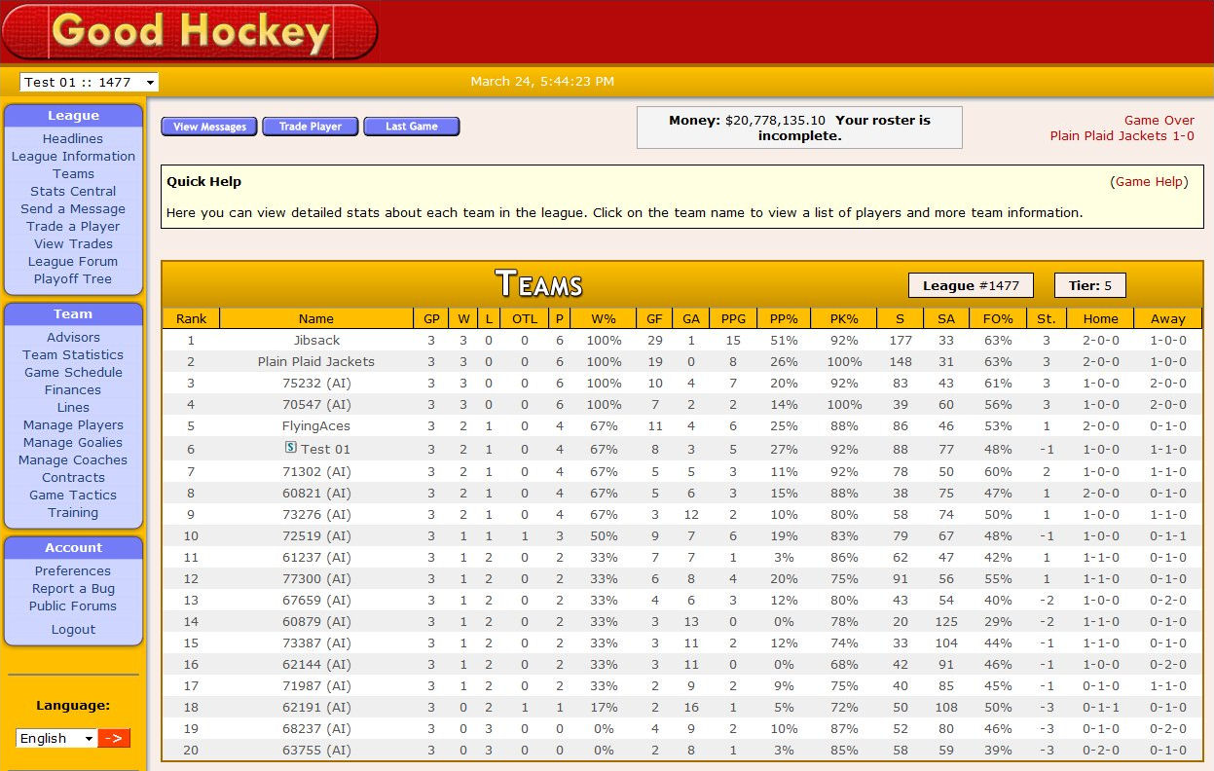Open Game Tactics
This screenshot has width=1214, height=771.
point(73,496)
